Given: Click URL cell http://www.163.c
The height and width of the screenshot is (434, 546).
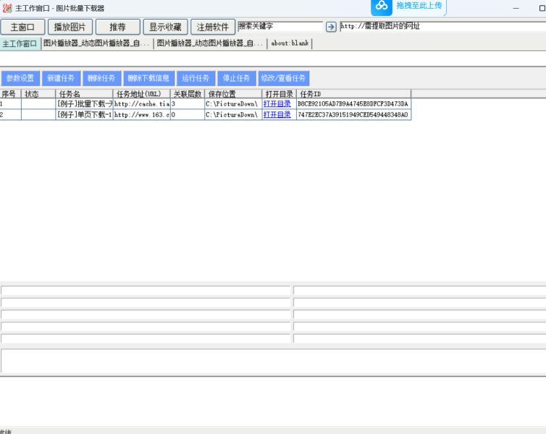Looking at the screenshot, I should [142, 114].
